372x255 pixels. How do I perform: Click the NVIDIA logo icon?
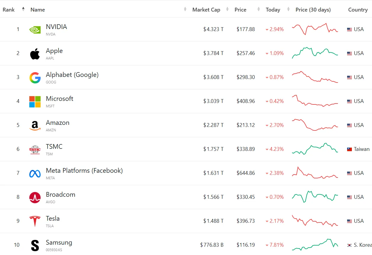[x=35, y=29]
